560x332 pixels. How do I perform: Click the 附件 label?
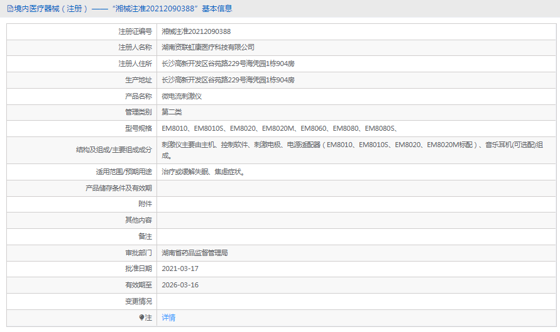pyautogui.click(x=145, y=204)
